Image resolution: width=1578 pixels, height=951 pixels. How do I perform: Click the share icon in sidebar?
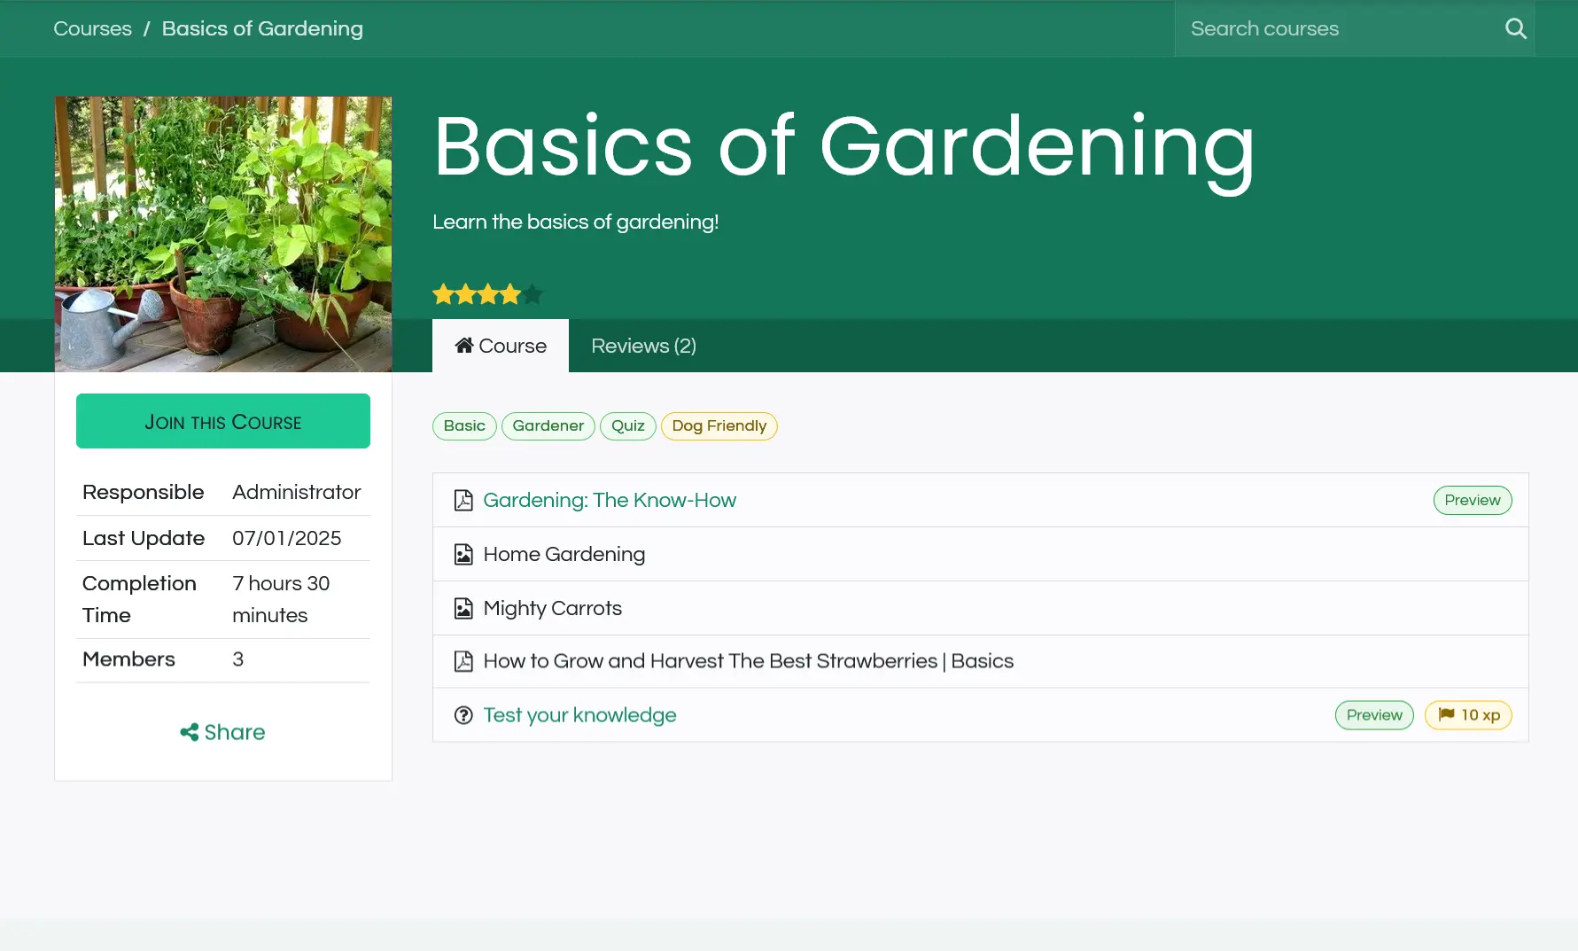click(189, 732)
